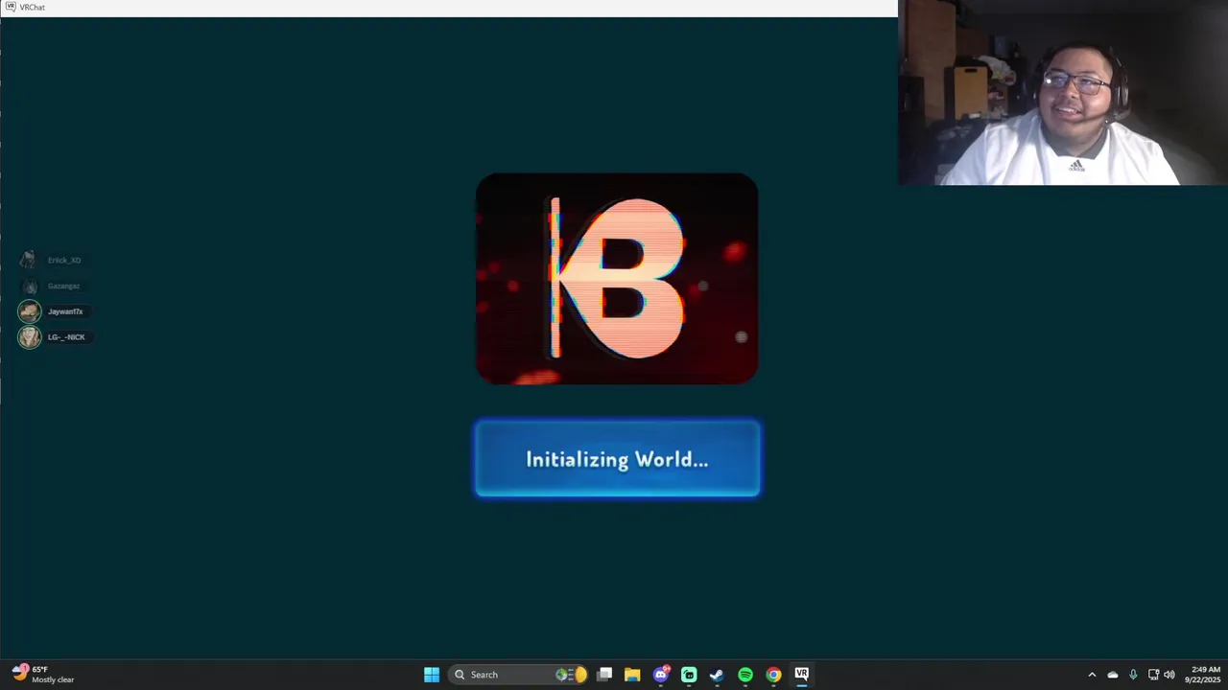The width and height of the screenshot is (1228, 690).
Task: Open File Explorer from the taskbar
Action: [x=632, y=675]
